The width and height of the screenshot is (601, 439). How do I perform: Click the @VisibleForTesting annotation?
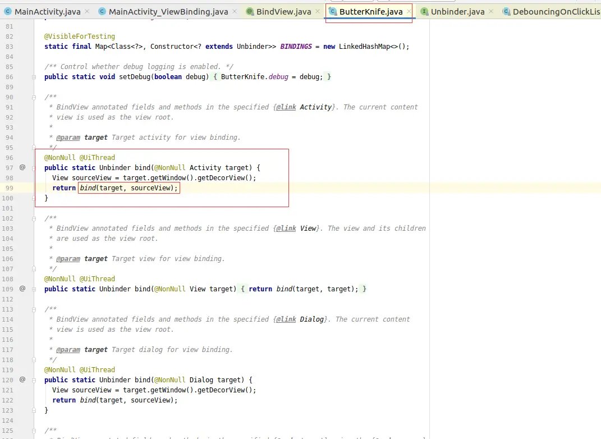(79, 36)
